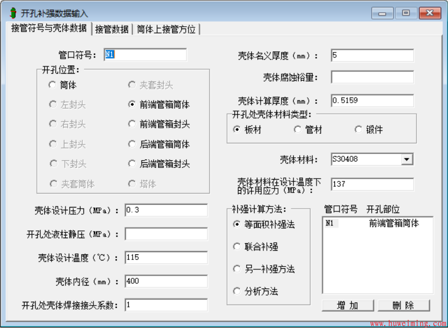Click 删除 to remove the selected nozzle
The height and width of the screenshot is (328, 448).
403,305
